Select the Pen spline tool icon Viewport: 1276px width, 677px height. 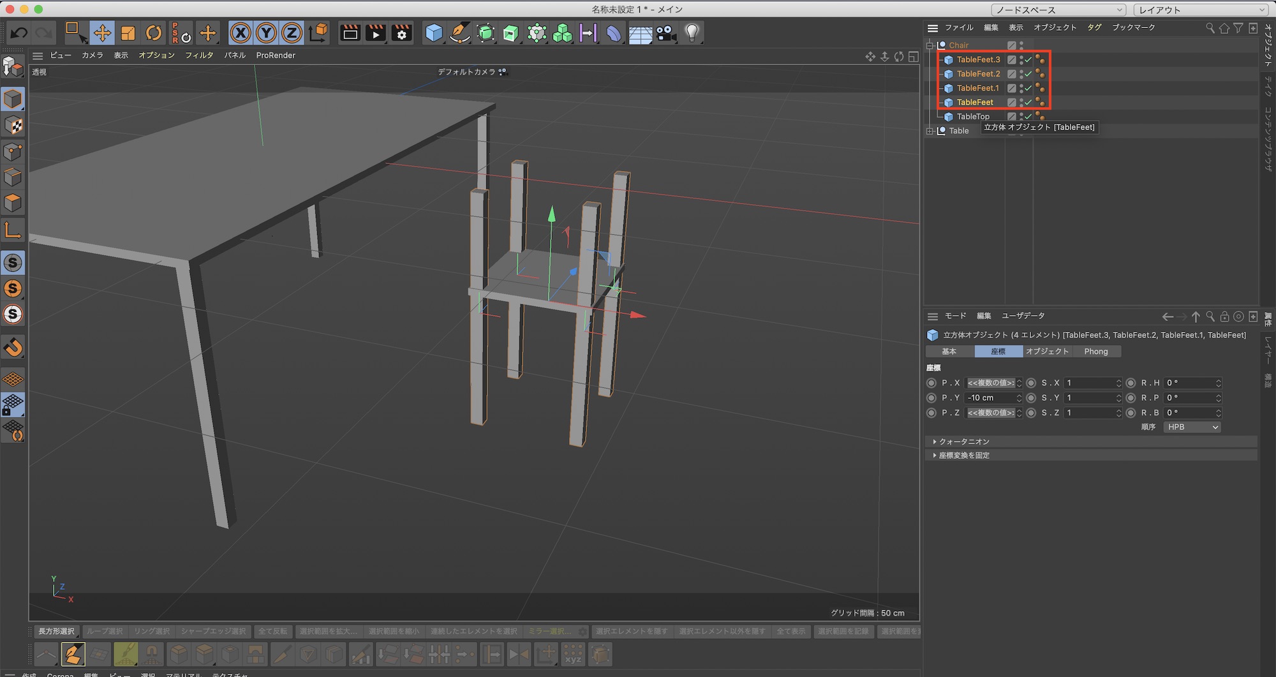(x=459, y=33)
